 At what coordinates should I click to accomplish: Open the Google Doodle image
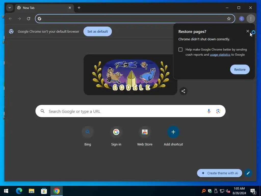(130, 75)
